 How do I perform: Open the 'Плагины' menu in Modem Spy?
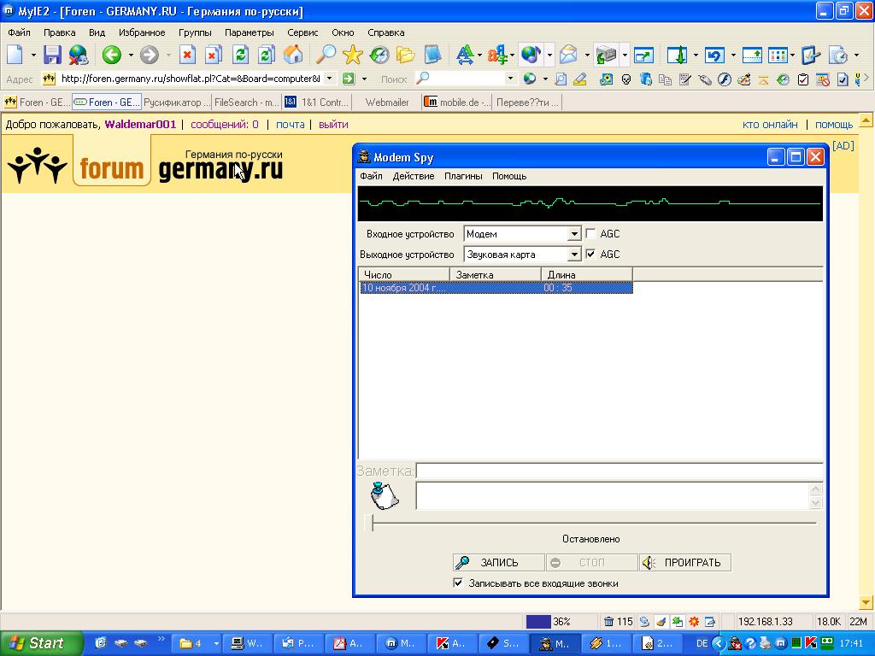(x=463, y=176)
